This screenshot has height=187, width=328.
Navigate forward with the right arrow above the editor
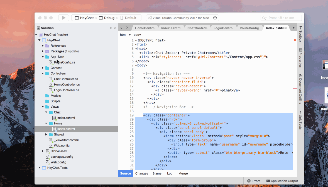point(127,28)
